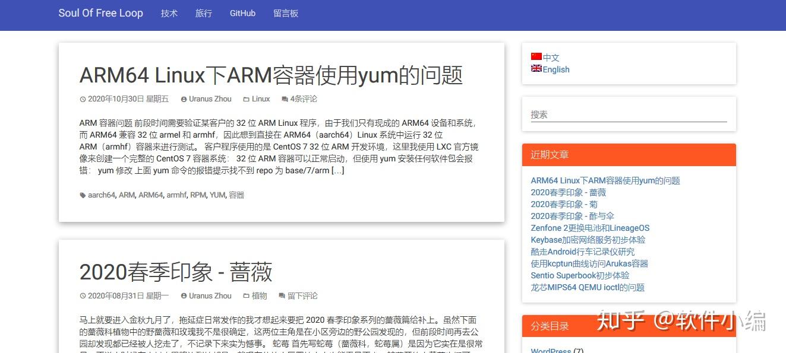Click the clock icon next to 2020年08月31日

(x=83, y=296)
